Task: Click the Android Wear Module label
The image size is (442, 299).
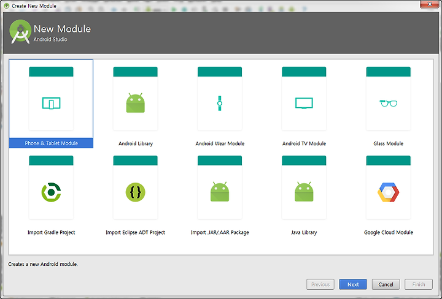Action: coord(220,143)
